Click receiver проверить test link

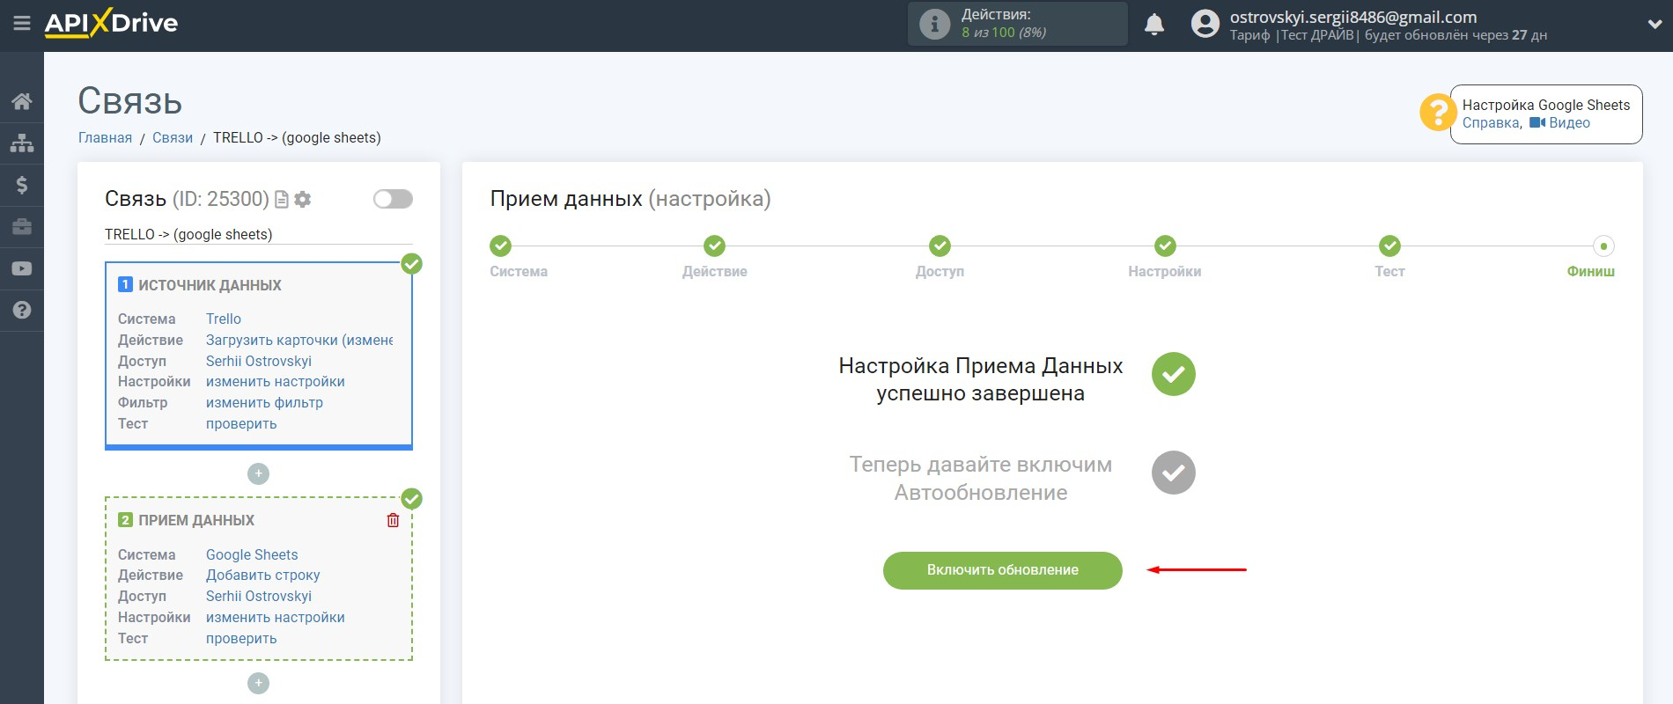tap(241, 638)
